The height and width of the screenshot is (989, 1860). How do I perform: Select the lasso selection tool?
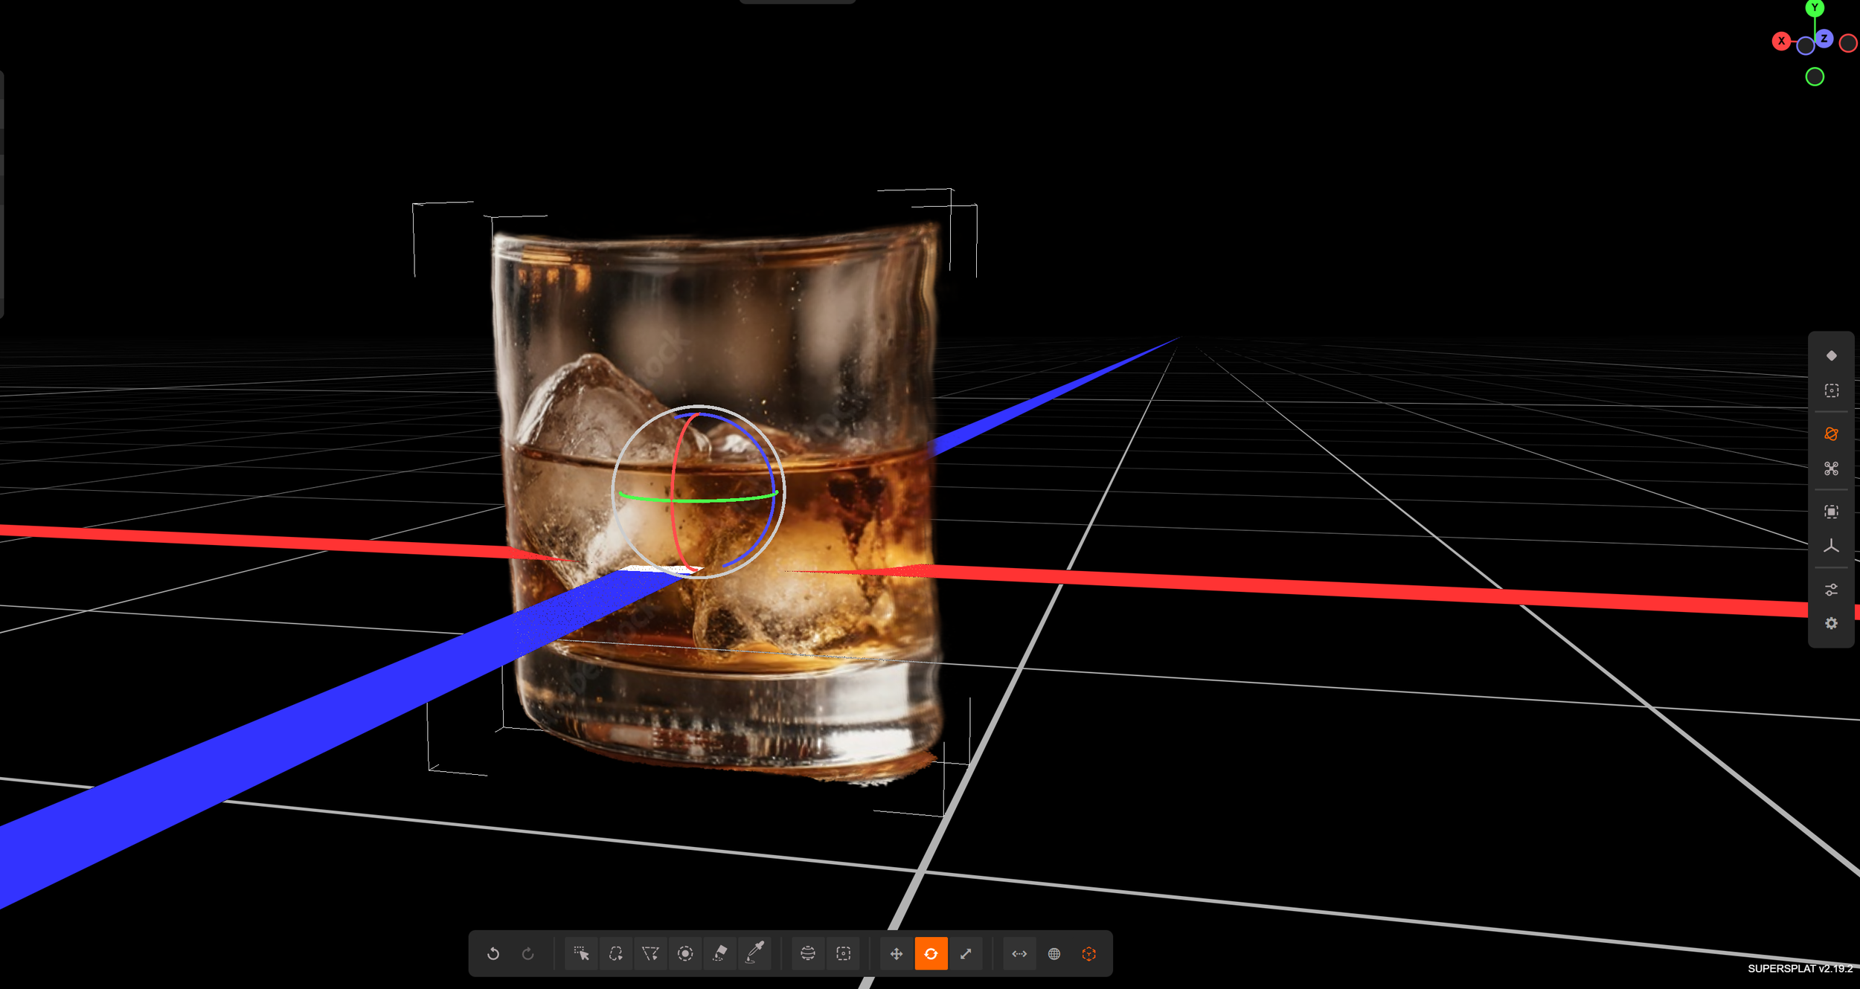click(x=616, y=953)
